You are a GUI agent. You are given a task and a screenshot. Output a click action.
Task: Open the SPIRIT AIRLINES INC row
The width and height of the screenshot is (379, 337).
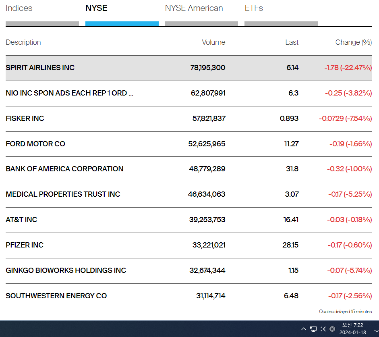188,68
